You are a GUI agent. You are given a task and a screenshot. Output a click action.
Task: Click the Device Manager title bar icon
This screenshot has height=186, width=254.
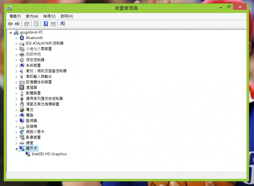click(x=10, y=8)
